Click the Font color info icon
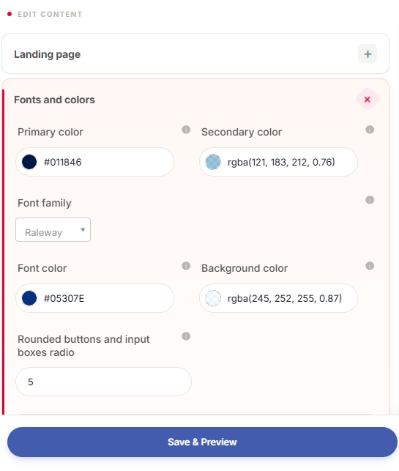Image resolution: width=399 pixels, height=471 pixels. click(x=186, y=266)
